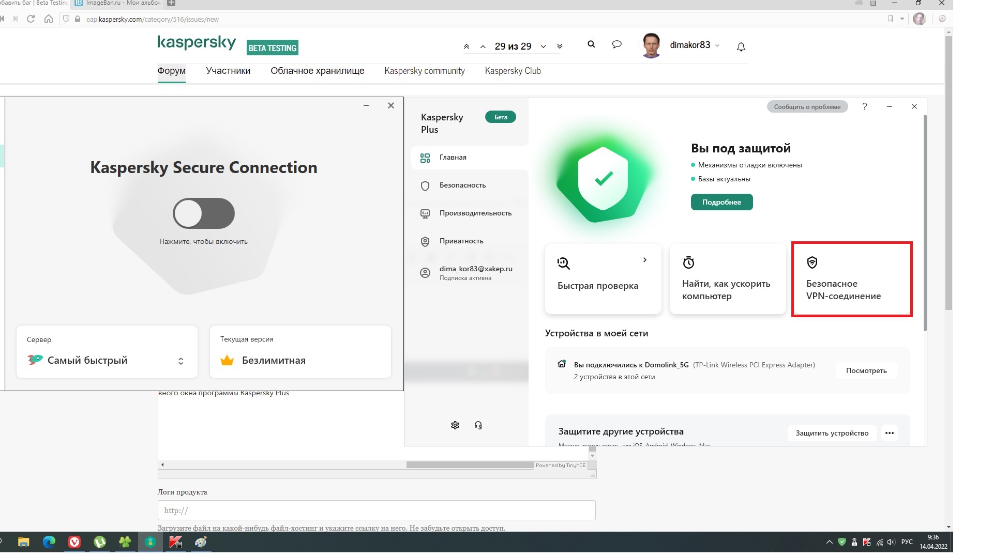Open Найти, как ускорить компьютер tile
This screenshot has width=993, height=558.
click(x=728, y=279)
